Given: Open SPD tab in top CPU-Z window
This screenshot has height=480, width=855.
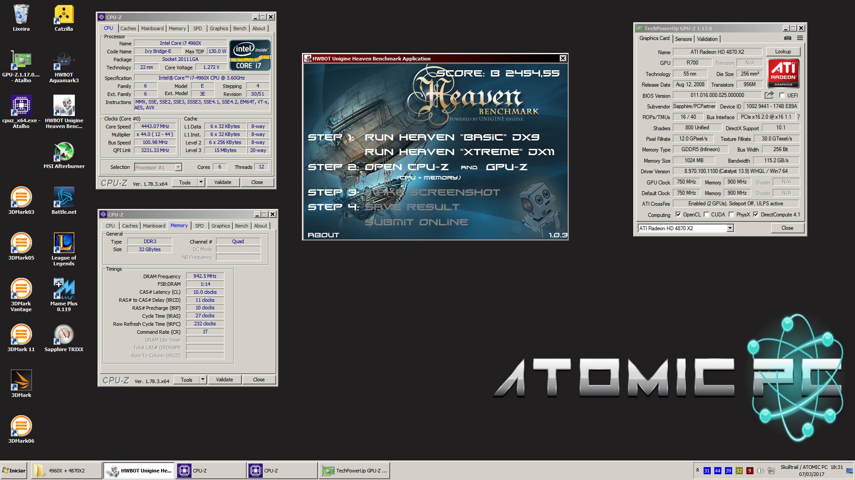Looking at the screenshot, I should click(198, 28).
